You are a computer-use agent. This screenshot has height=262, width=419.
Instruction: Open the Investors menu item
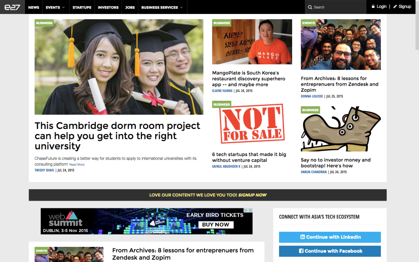click(108, 7)
